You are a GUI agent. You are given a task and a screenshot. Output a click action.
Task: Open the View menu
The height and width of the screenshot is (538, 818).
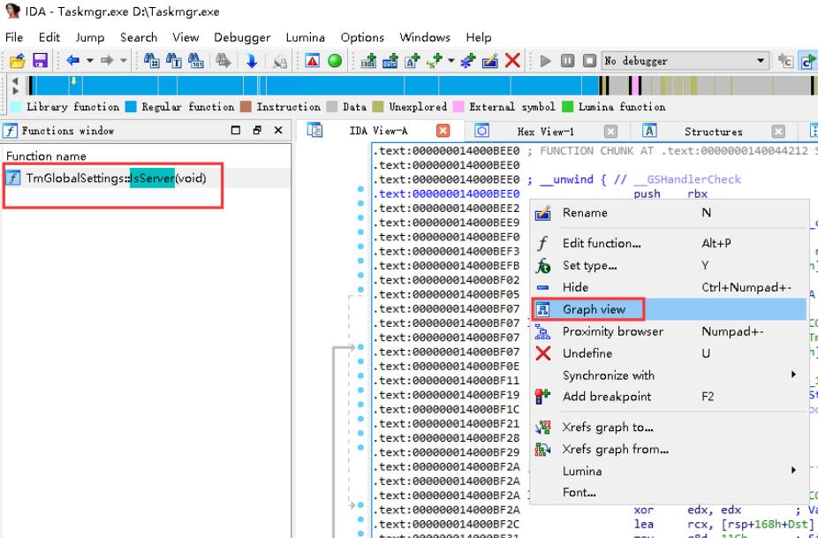coord(186,38)
